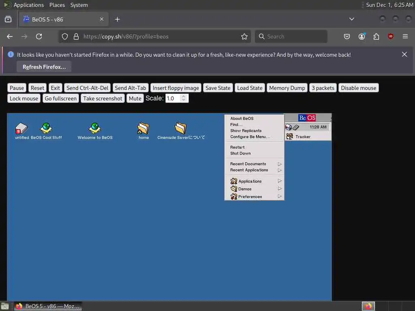Expand the Demos submenu arrow

(280, 189)
